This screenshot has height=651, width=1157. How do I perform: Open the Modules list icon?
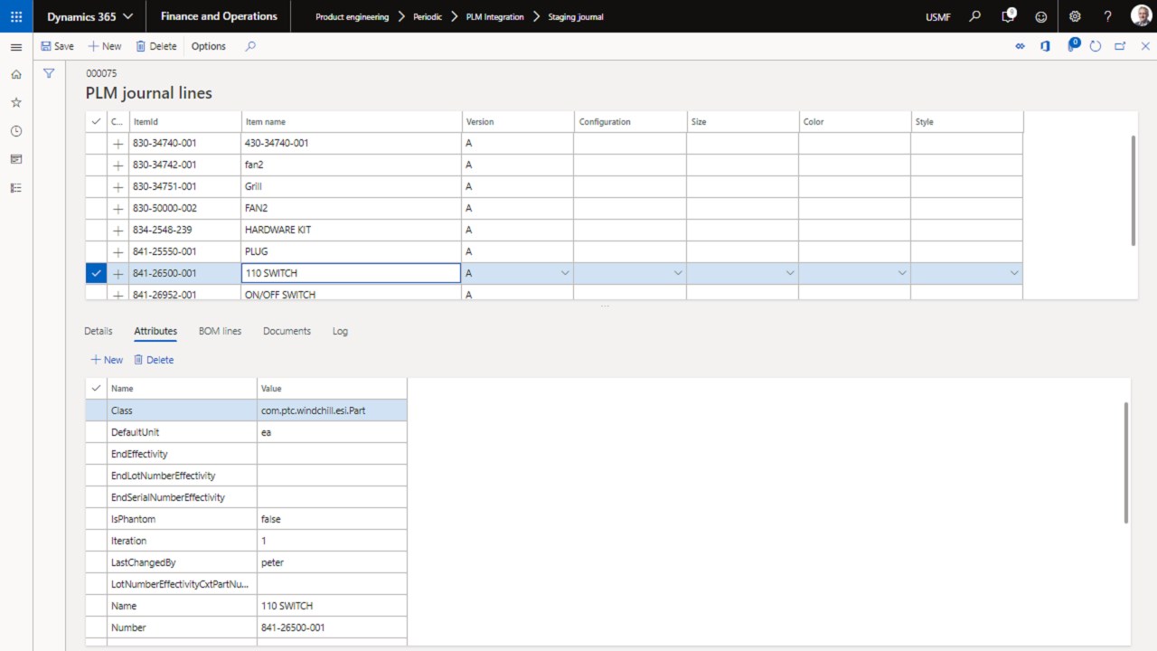coord(16,188)
